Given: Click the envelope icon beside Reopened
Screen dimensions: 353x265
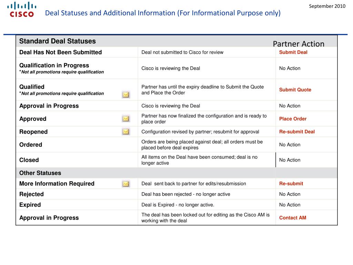Looking at the screenshot, I should coord(126,131).
